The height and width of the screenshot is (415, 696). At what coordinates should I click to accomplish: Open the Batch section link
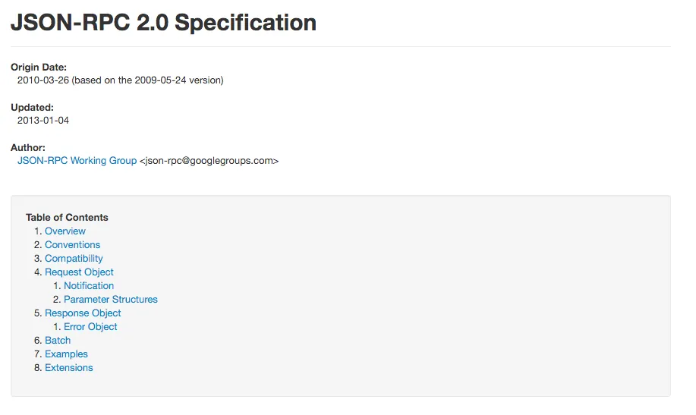pos(58,341)
